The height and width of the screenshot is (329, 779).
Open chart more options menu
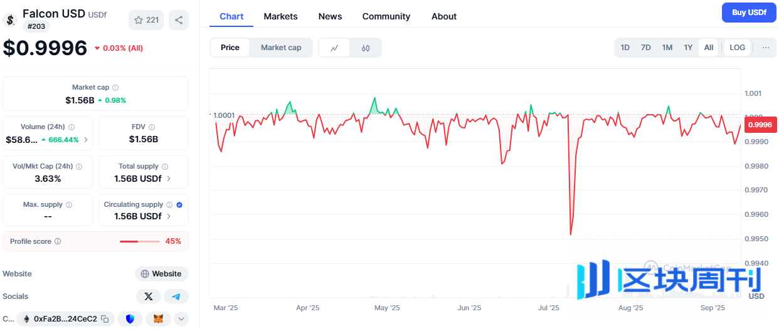tap(766, 48)
